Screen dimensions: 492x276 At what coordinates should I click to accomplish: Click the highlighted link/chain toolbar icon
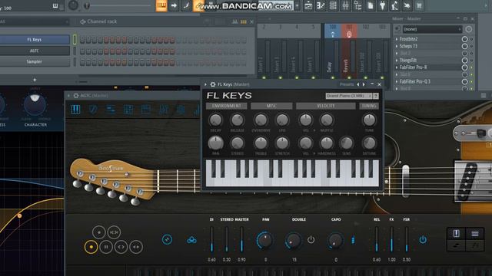pos(198,5)
